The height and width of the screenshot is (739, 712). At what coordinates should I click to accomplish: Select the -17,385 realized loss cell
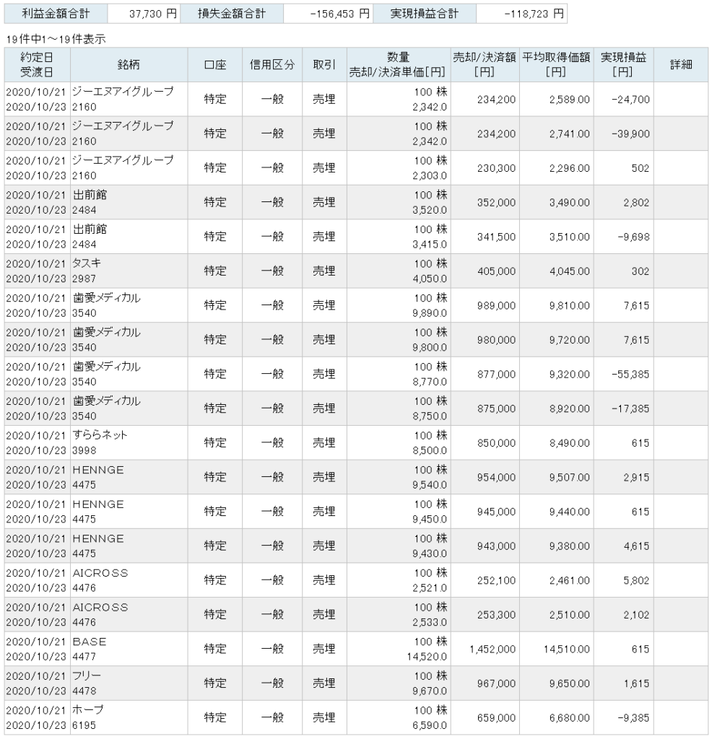point(623,409)
